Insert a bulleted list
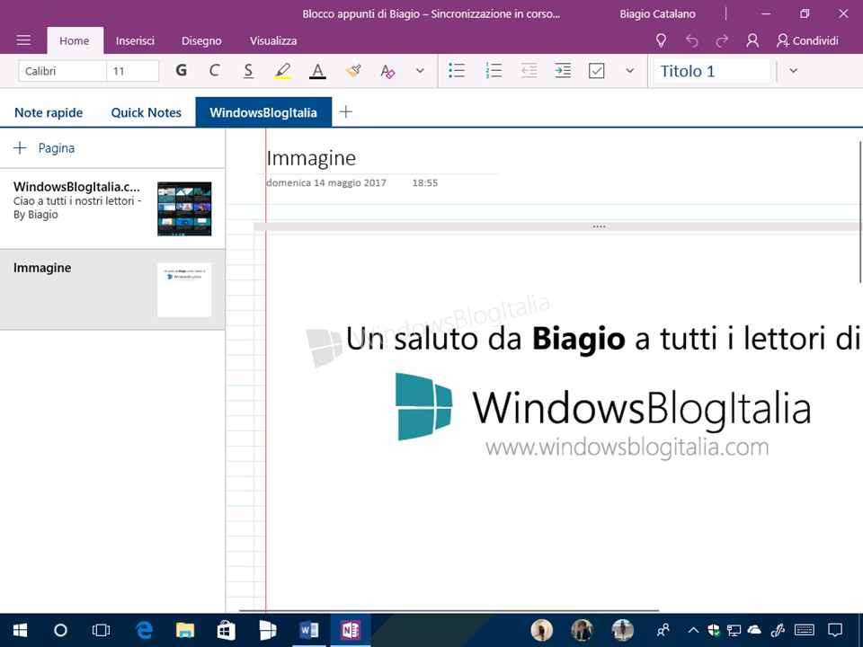This screenshot has width=863, height=647. coord(457,70)
